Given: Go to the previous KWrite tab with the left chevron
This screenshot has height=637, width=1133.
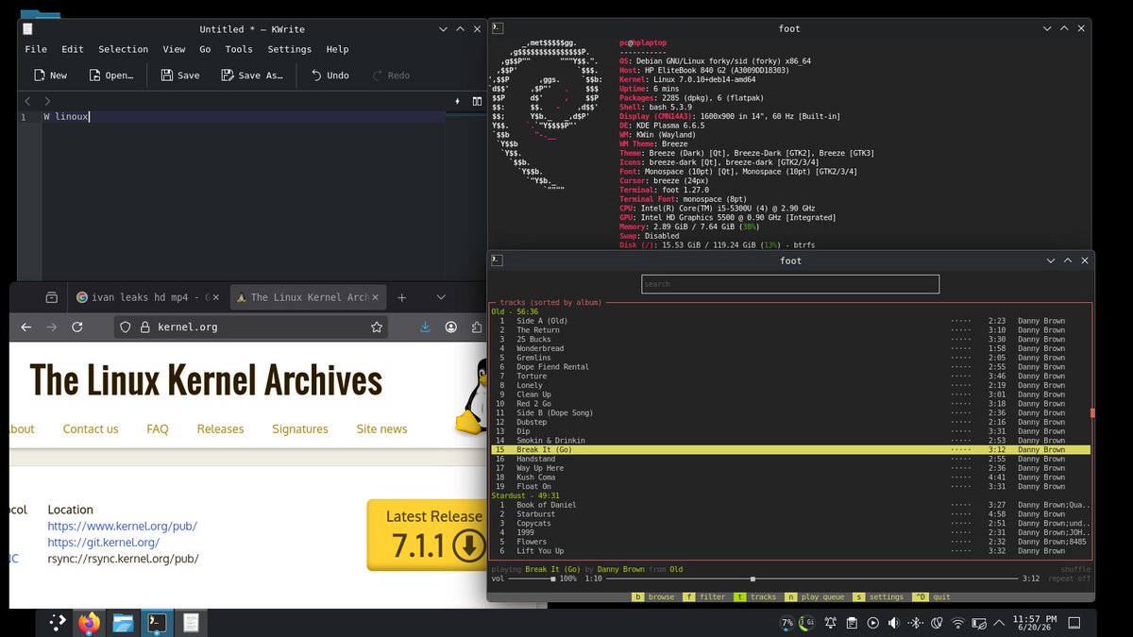Looking at the screenshot, I should click(27, 101).
